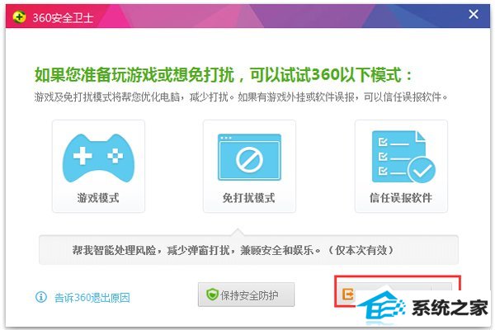This screenshot has height=330, width=495.
Task: Open the 信任误报软件 checklist card
Action: click(x=401, y=166)
